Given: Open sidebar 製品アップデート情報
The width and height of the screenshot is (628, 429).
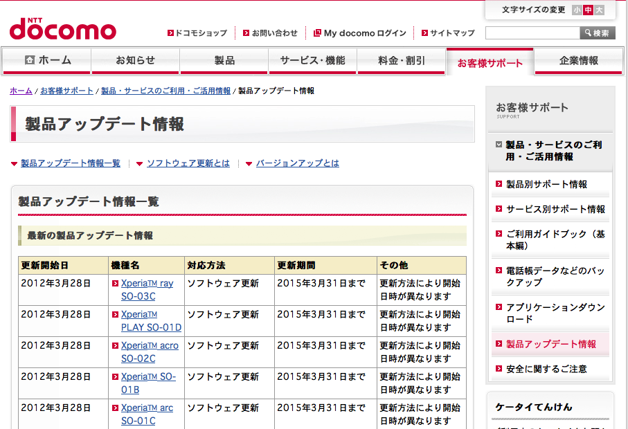Looking at the screenshot, I should 551,344.
